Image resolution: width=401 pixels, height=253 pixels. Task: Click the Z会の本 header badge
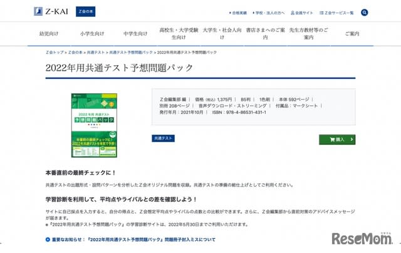[x=86, y=11]
